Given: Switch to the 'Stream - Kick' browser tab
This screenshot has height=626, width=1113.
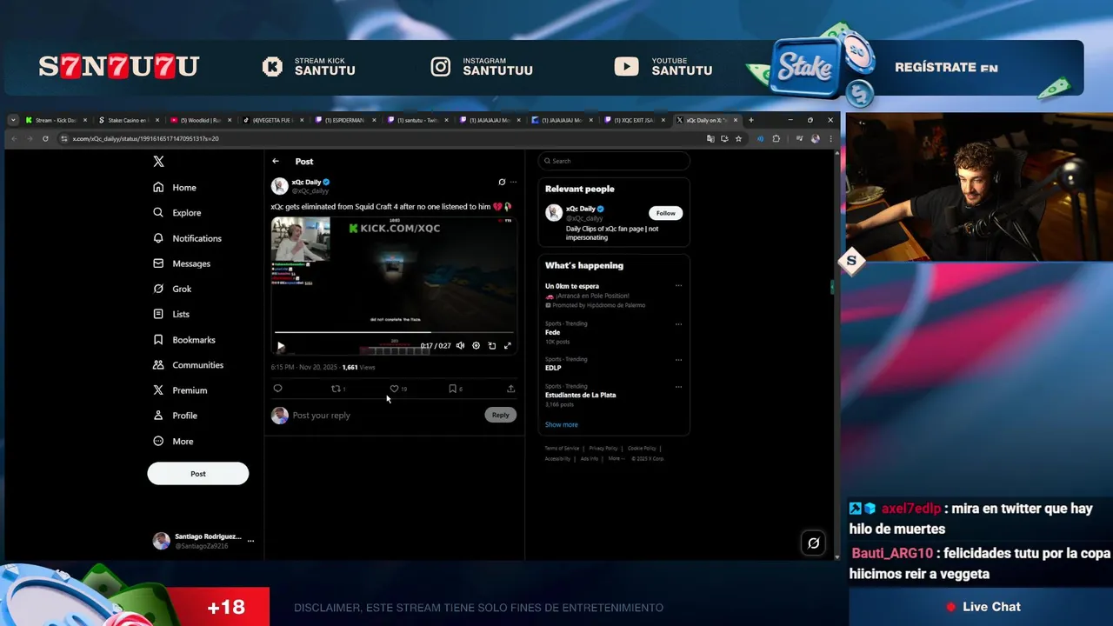Looking at the screenshot, I should click(x=54, y=120).
